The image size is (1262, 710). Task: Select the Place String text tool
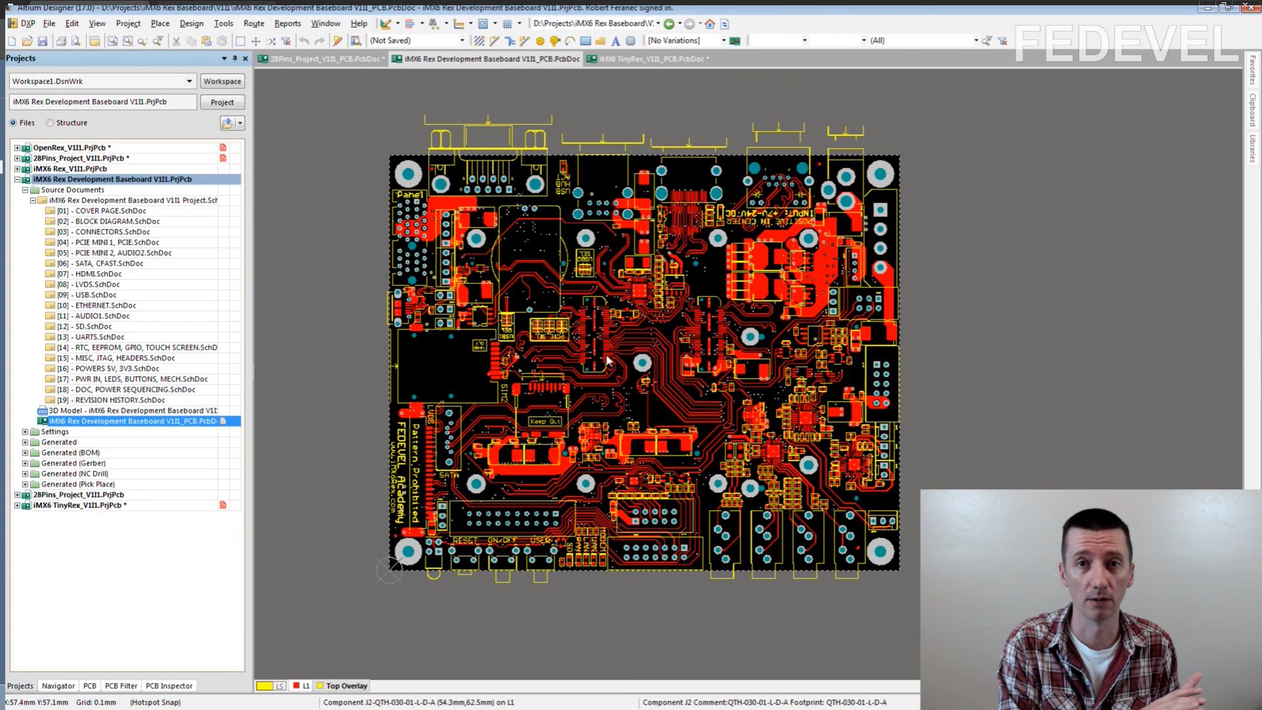615,41
